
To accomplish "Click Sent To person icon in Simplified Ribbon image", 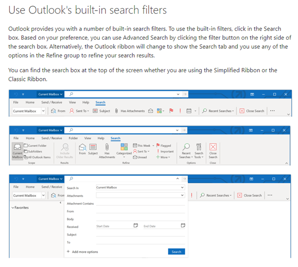I will click(x=72, y=111).
